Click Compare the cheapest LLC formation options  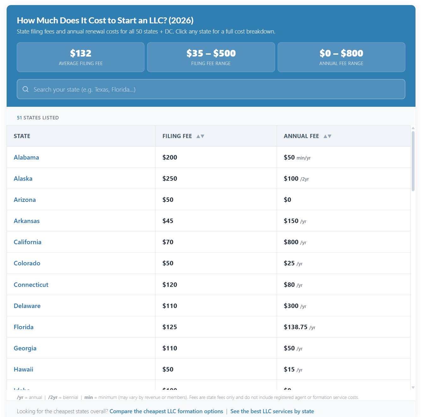pyautogui.click(x=166, y=411)
